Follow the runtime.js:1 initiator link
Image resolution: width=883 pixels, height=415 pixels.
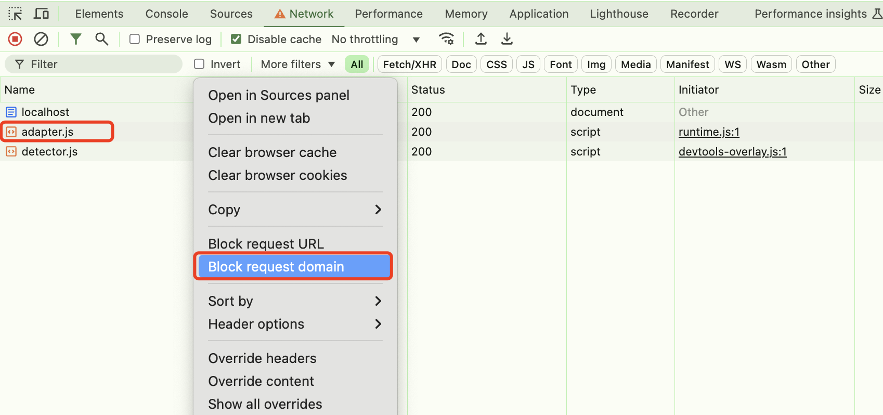coord(709,132)
